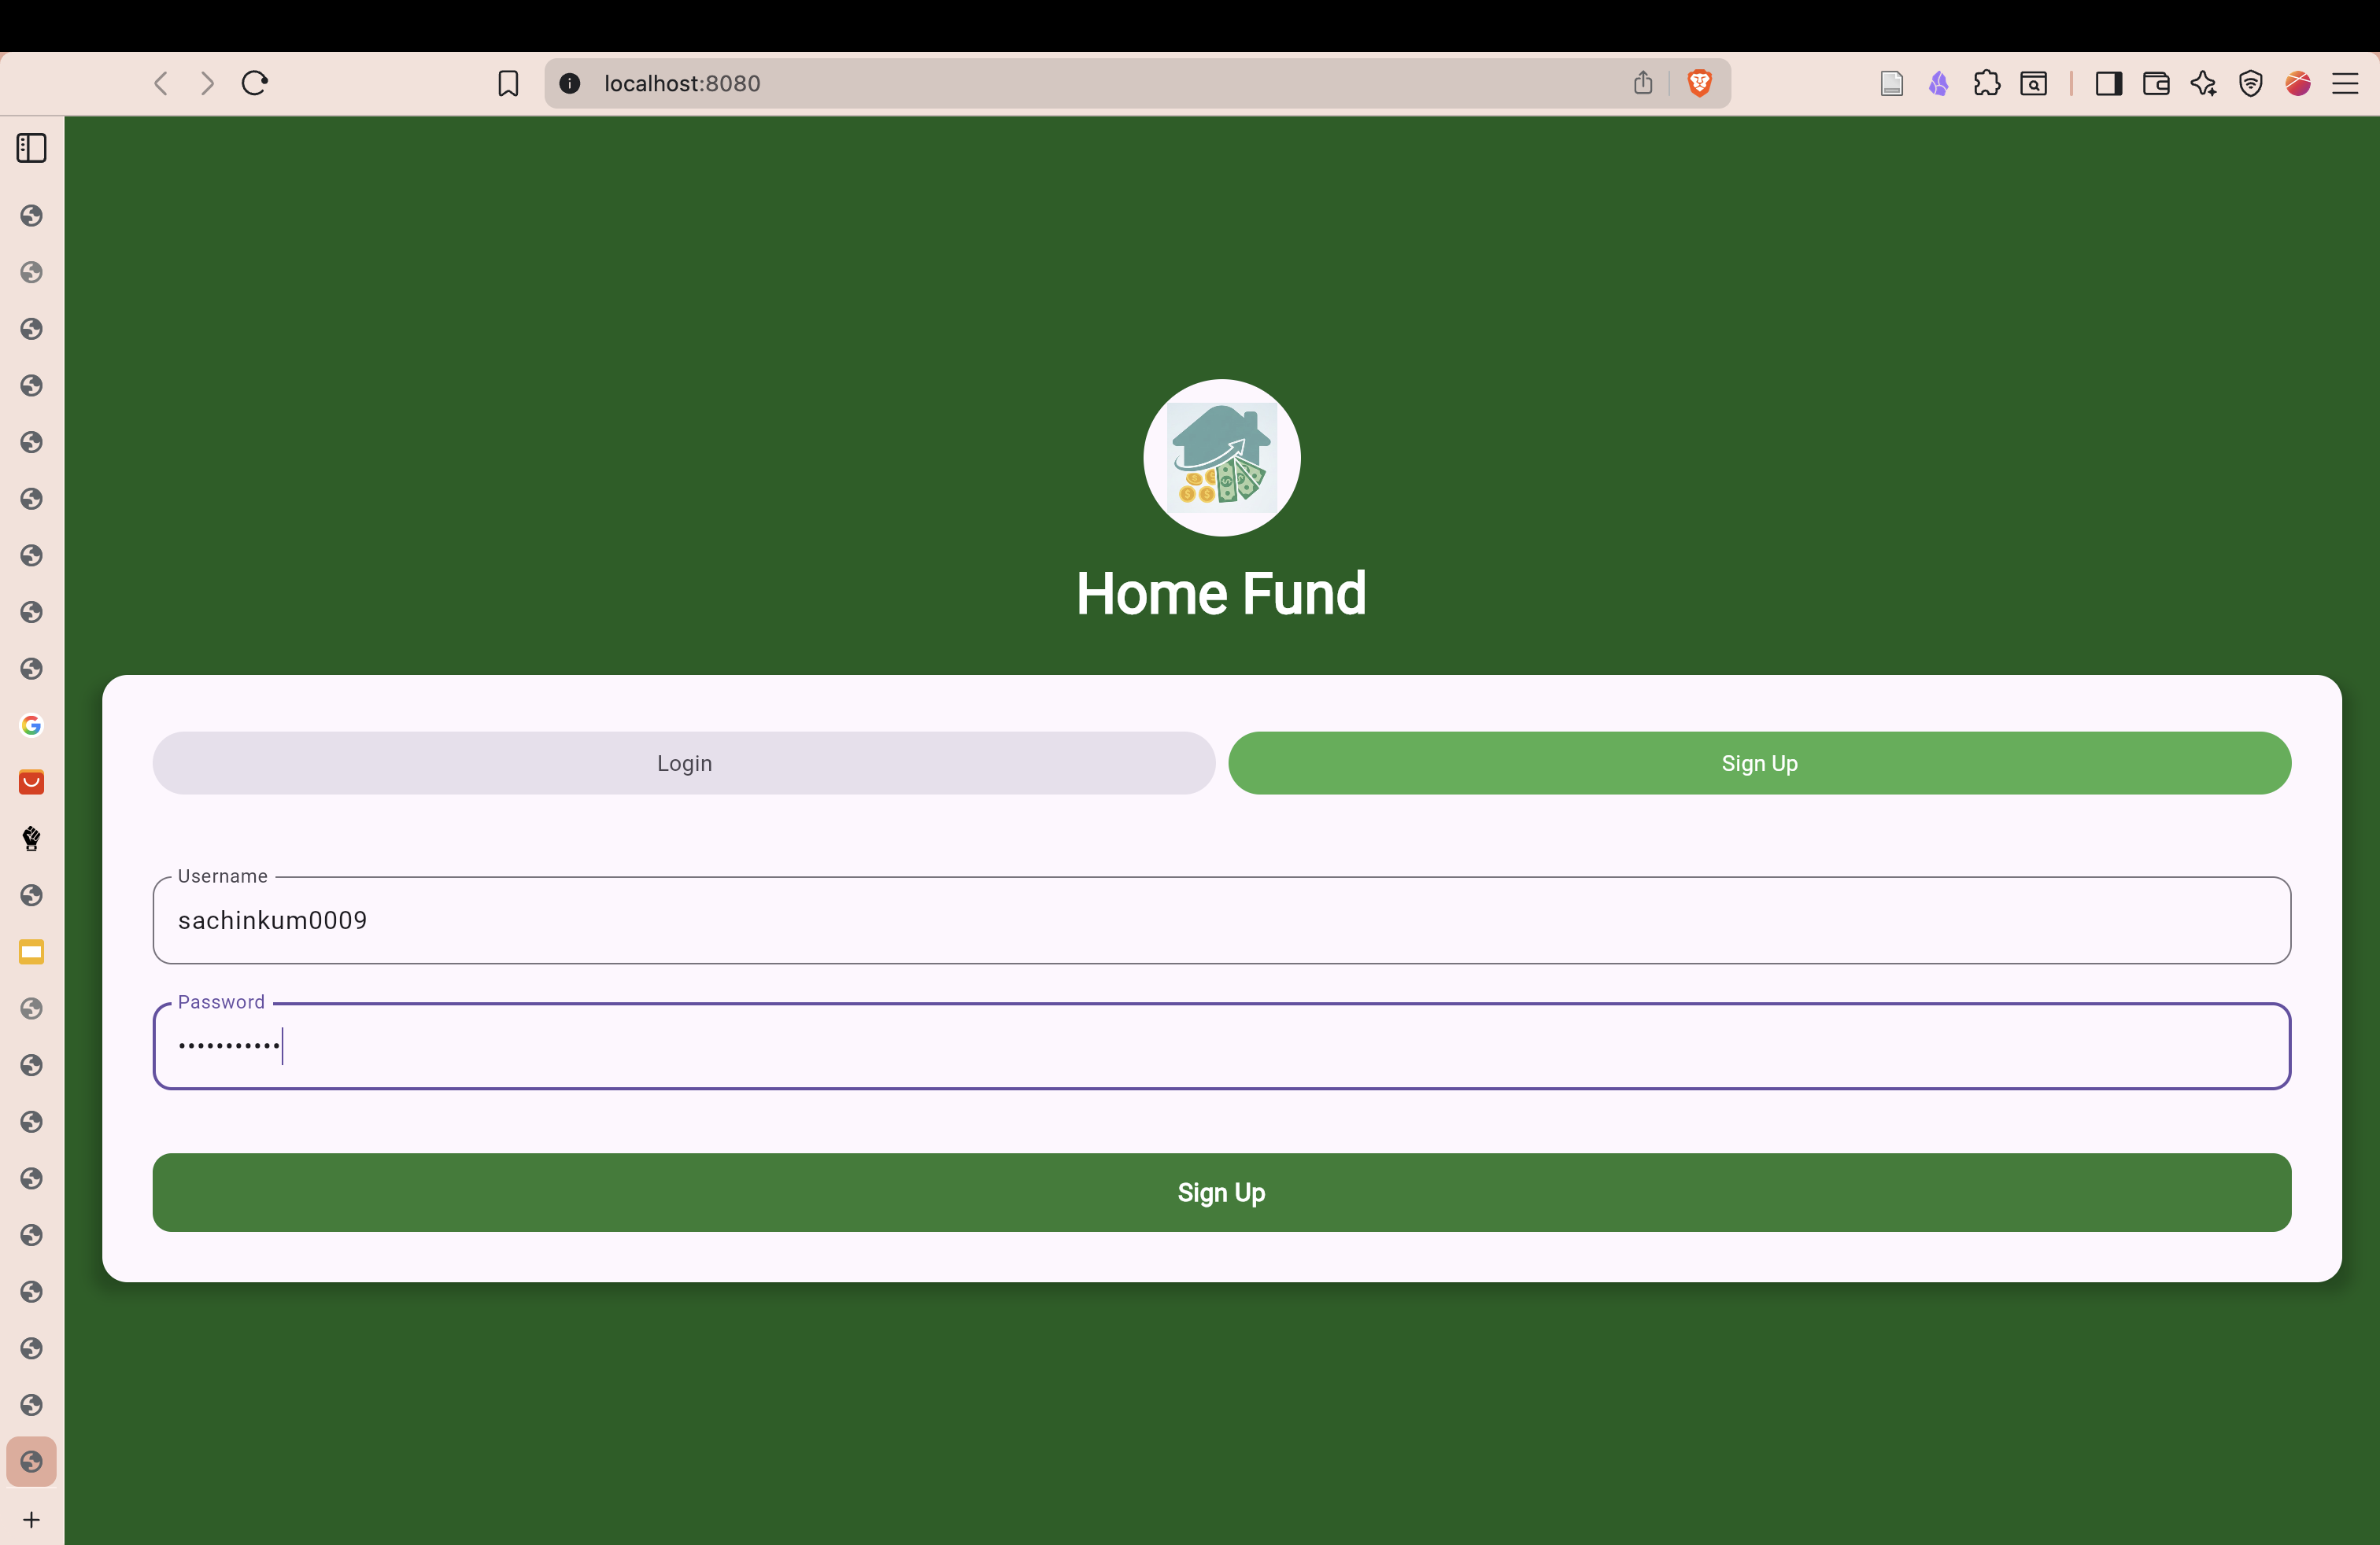Viewport: 2380px width, 1545px height.
Task: Open the extensions puzzle icon
Action: [x=1986, y=83]
